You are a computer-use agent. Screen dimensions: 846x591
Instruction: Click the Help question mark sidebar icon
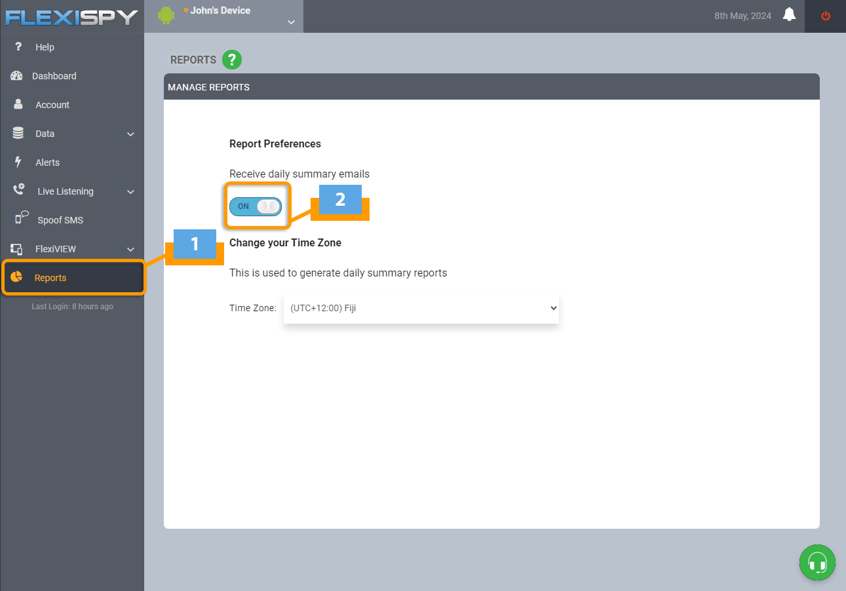point(18,47)
